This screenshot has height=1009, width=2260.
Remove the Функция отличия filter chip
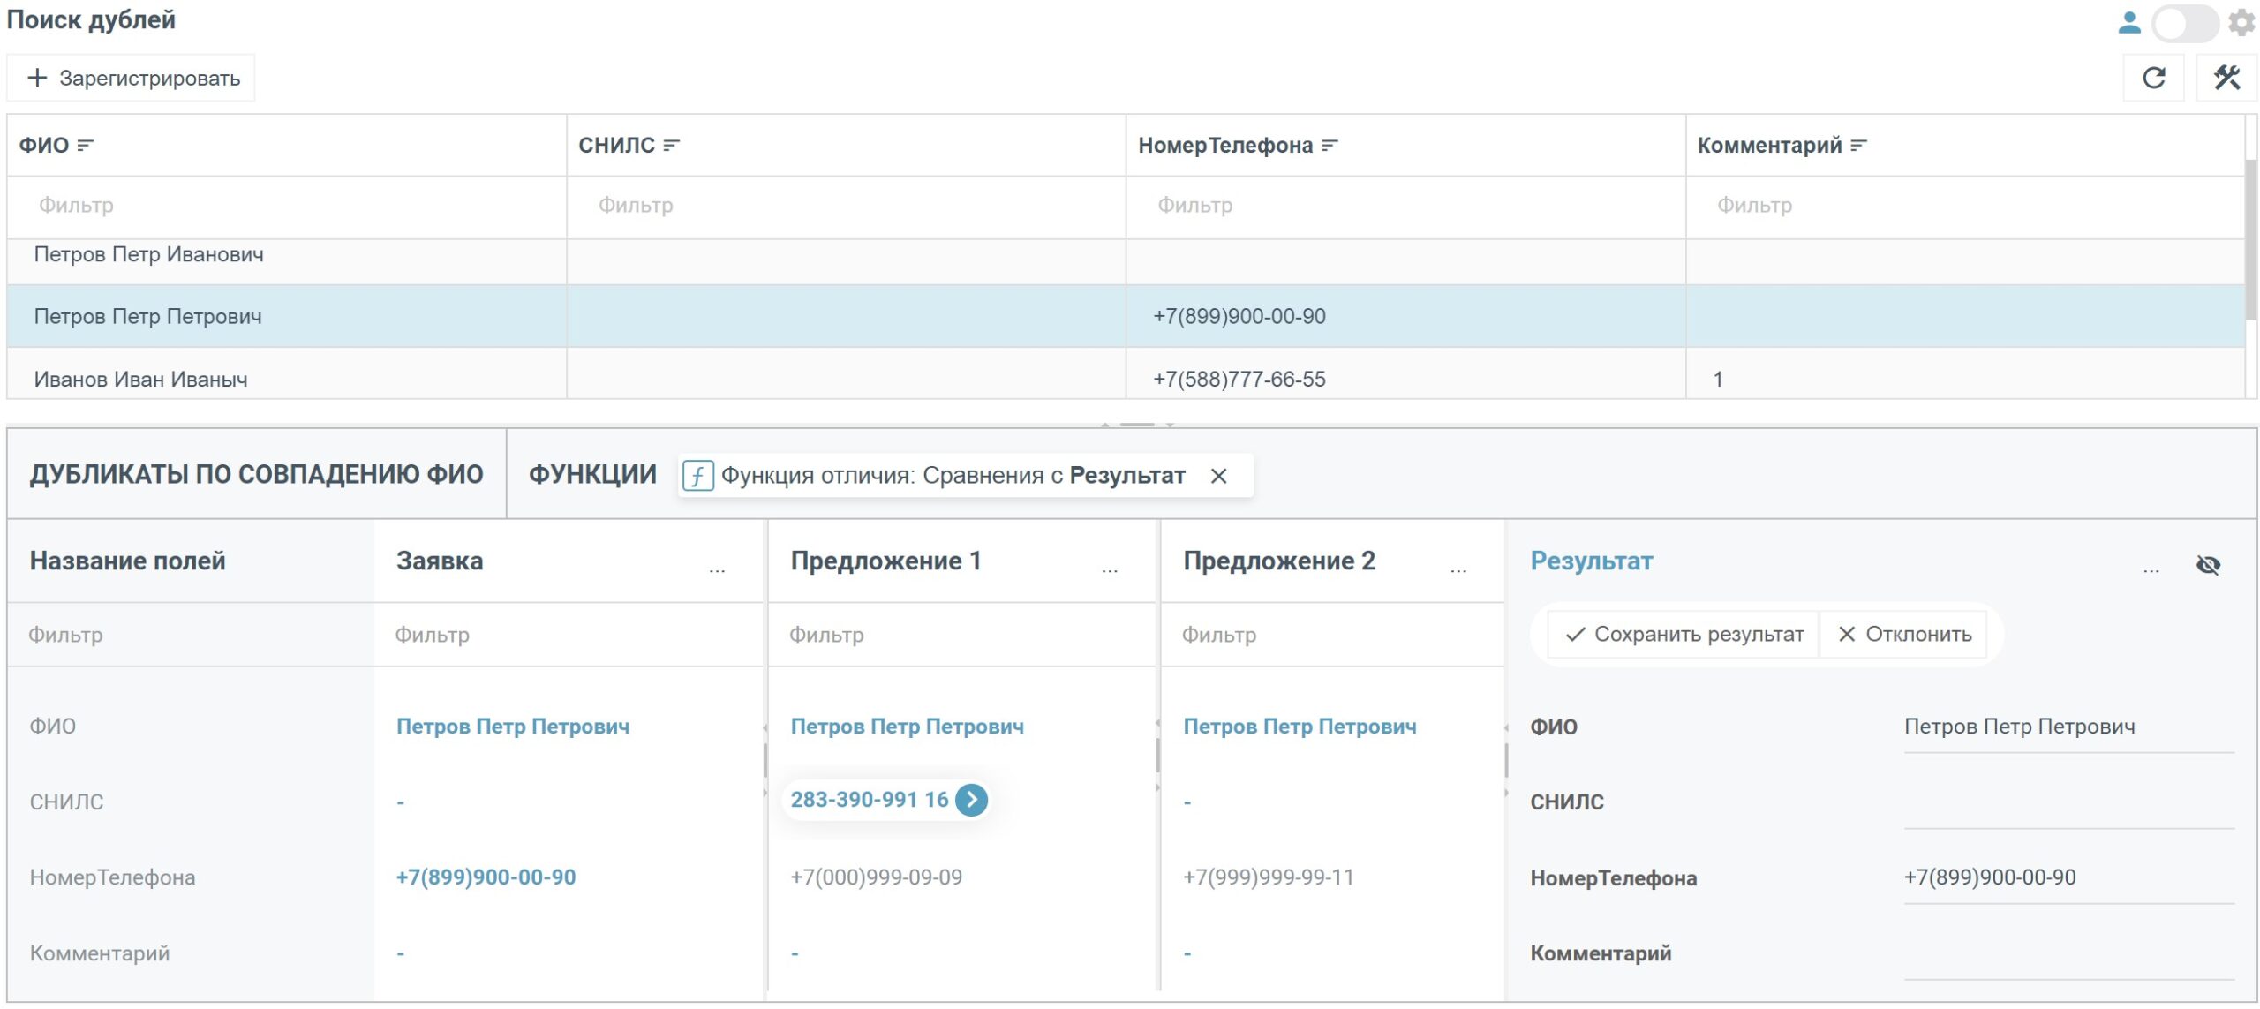tap(1219, 477)
